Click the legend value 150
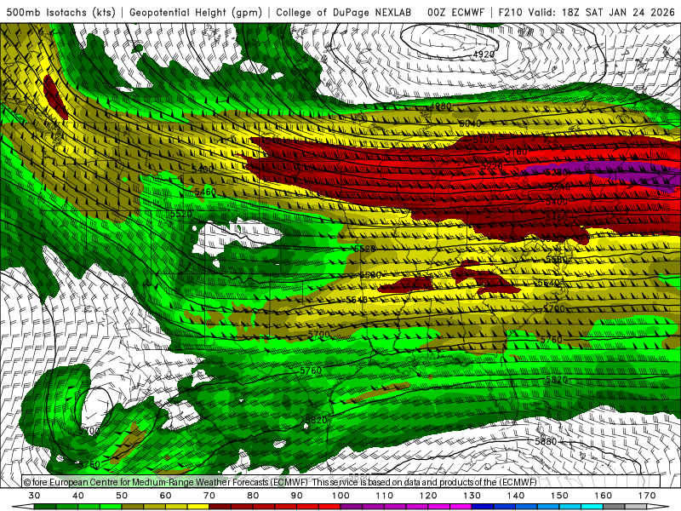Image resolution: width=681 pixels, height=511 pixels. 559,496
